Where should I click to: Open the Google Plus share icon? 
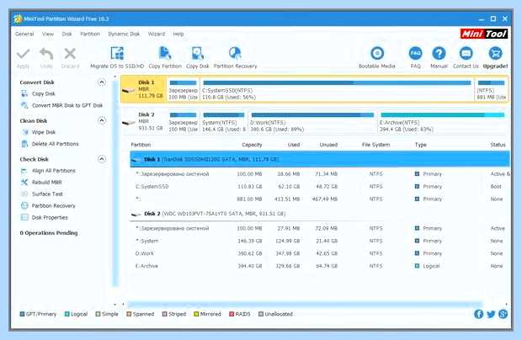503,314
